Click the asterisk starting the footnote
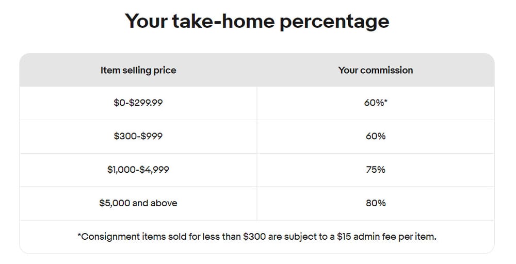 pos(79,236)
